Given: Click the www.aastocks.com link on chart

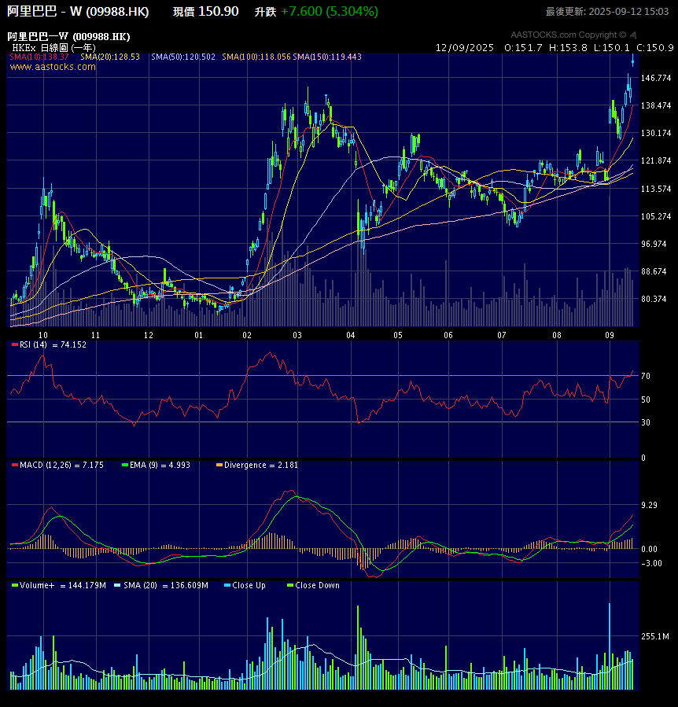Looking at the screenshot, I should (x=53, y=67).
